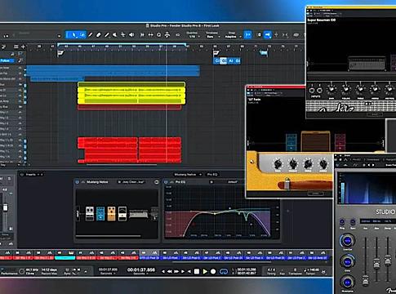Toggle the loop button in the transport
Image resolution: width=396 pixels, height=294 pixels.
click(x=224, y=271)
